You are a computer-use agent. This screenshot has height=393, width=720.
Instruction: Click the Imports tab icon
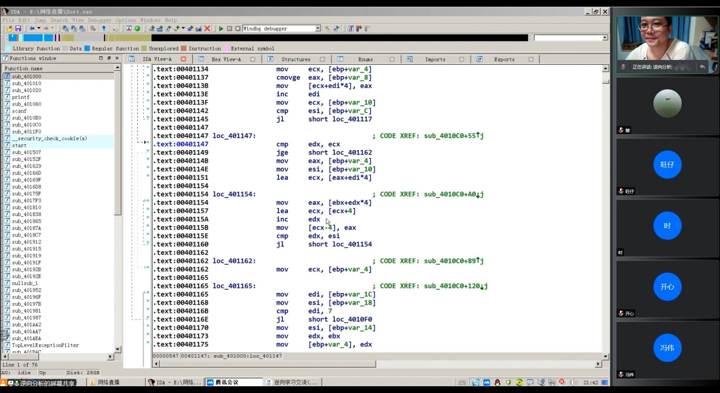tap(410, 59)
